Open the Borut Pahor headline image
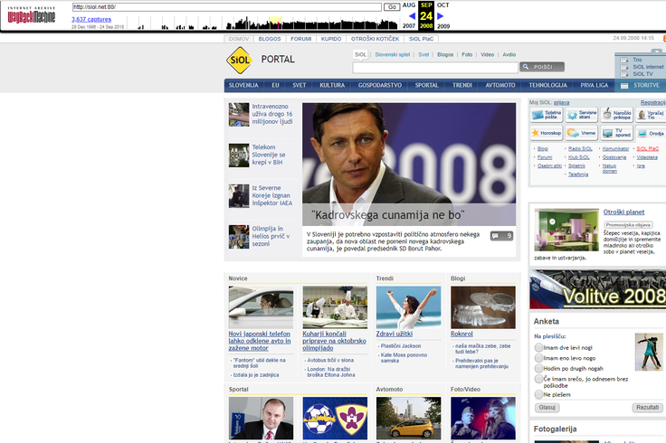The image size is (666, 443). pyautogui.click(x=409, y=165)
